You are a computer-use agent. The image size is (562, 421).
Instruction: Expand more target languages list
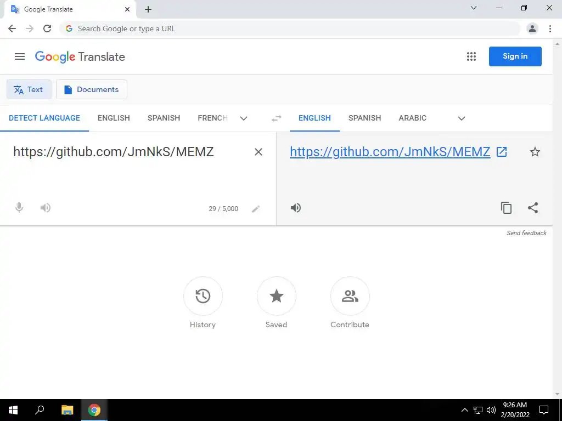tap(461, 118)
